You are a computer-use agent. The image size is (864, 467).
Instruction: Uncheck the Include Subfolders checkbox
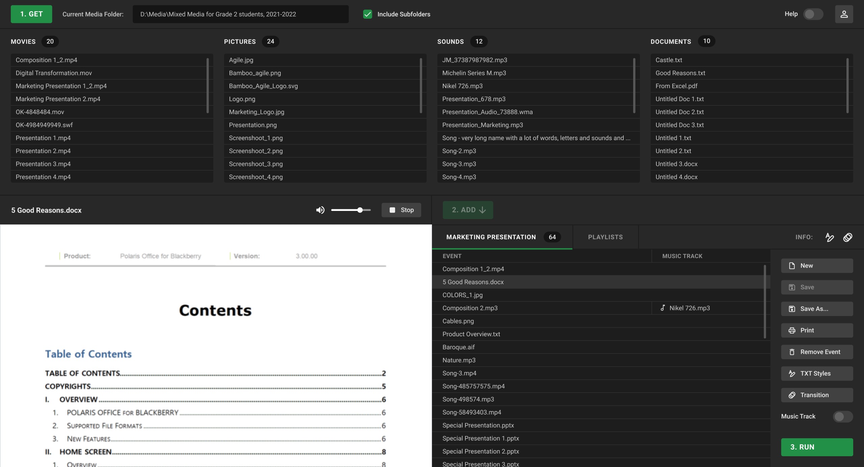(x=368, y=14)
